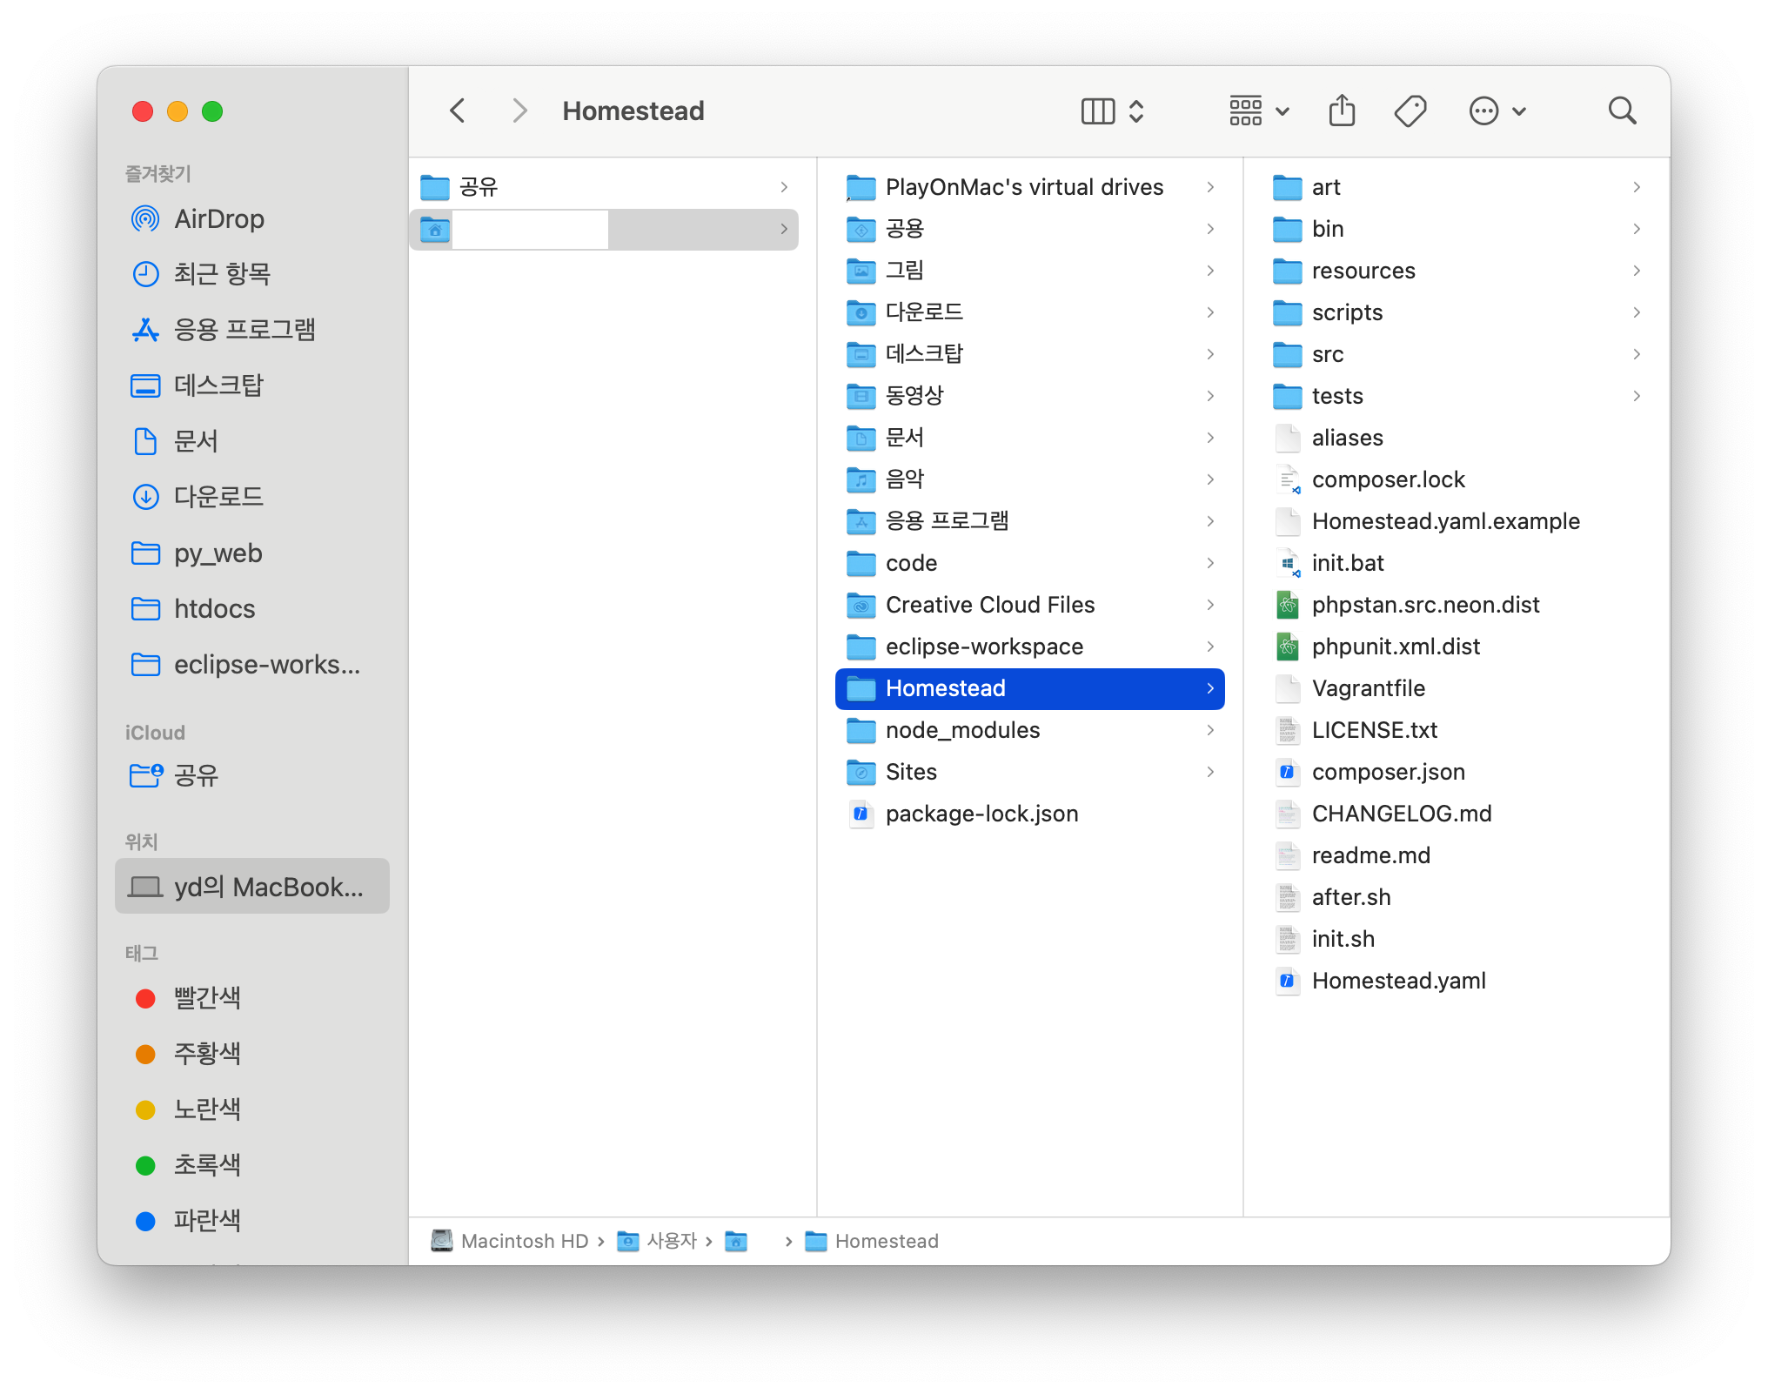This screenshot has width=1768, height=1394.
Task: Open the view switcher up-down arrows
Action: [x=1136, y=111]
